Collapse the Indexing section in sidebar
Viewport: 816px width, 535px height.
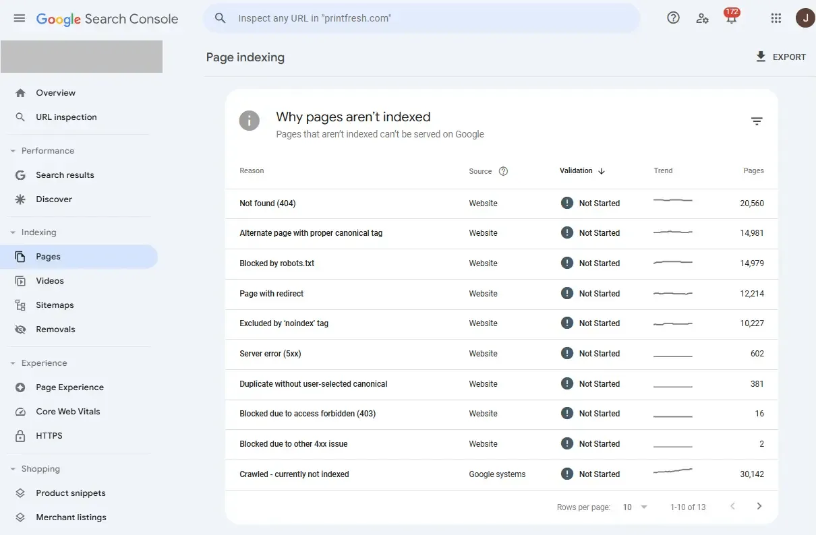click(13, 232)
